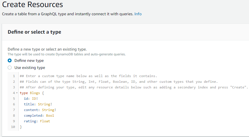Screen dimensions: 249x137
Task: Place cursor on title: String! line
Action: 38,104
